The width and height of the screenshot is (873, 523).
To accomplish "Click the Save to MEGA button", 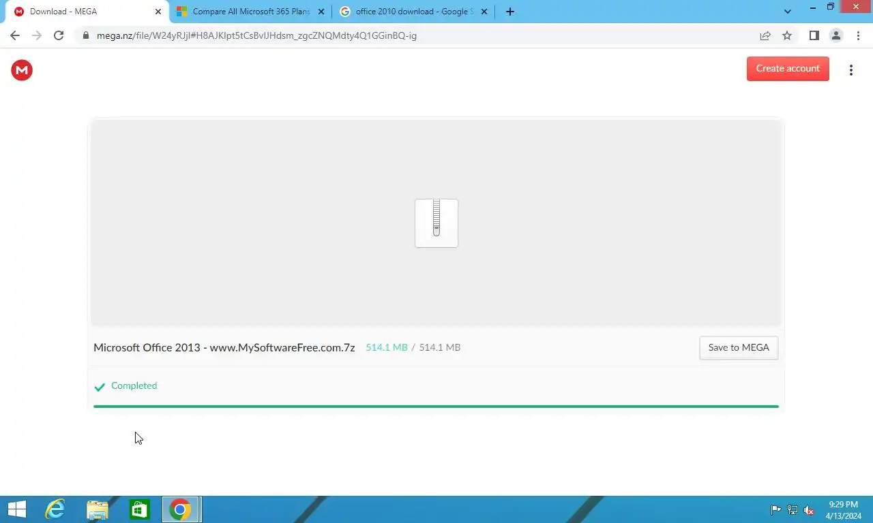I will pyautogui.click(x=739, y=347).
